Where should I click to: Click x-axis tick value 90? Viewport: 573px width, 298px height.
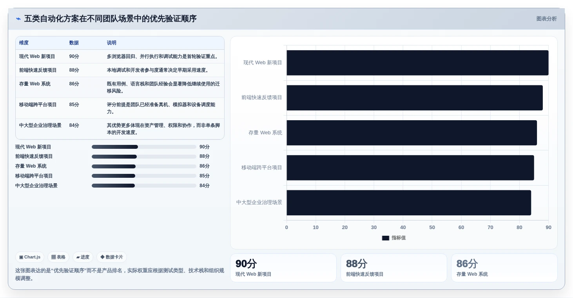[x=548, y=228]
